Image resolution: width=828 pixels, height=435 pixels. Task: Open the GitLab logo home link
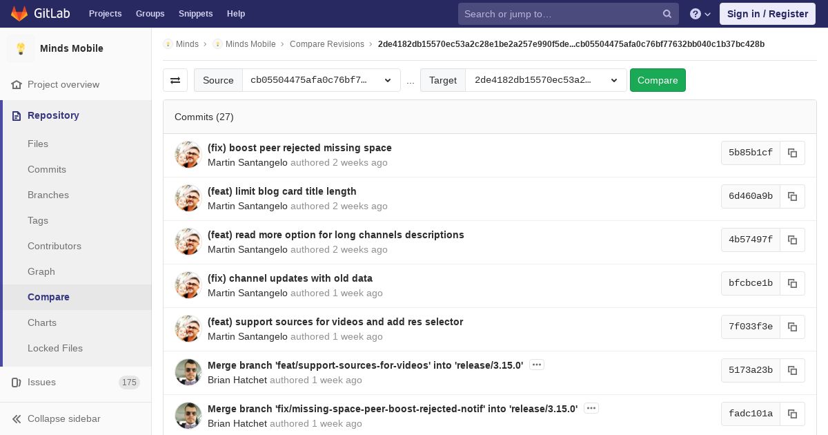[x=41, y=14]
